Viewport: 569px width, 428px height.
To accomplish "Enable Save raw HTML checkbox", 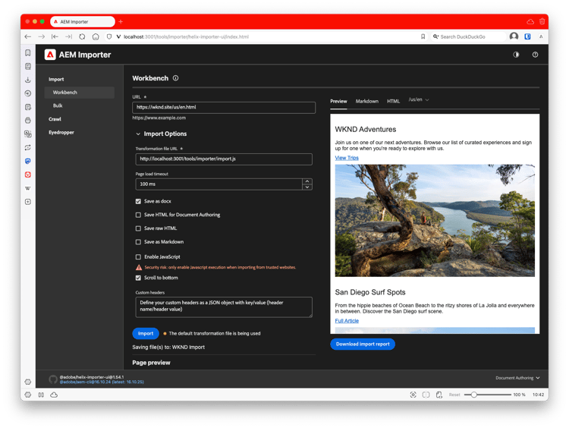I will [138, 228].
